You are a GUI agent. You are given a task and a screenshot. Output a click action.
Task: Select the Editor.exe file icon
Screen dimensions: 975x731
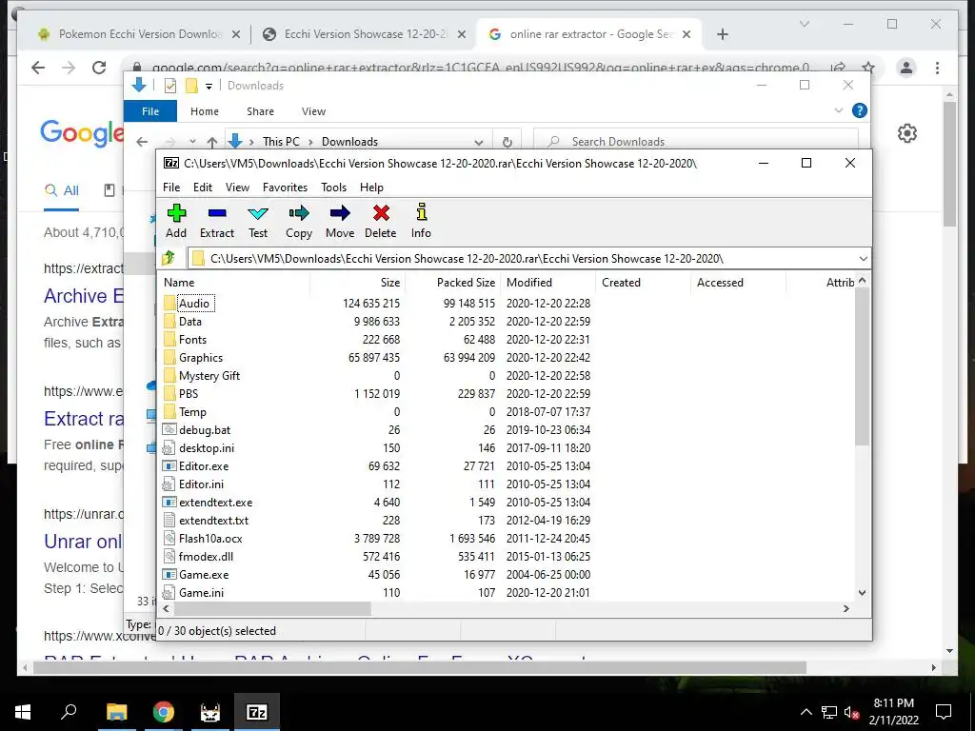point(169,465)
